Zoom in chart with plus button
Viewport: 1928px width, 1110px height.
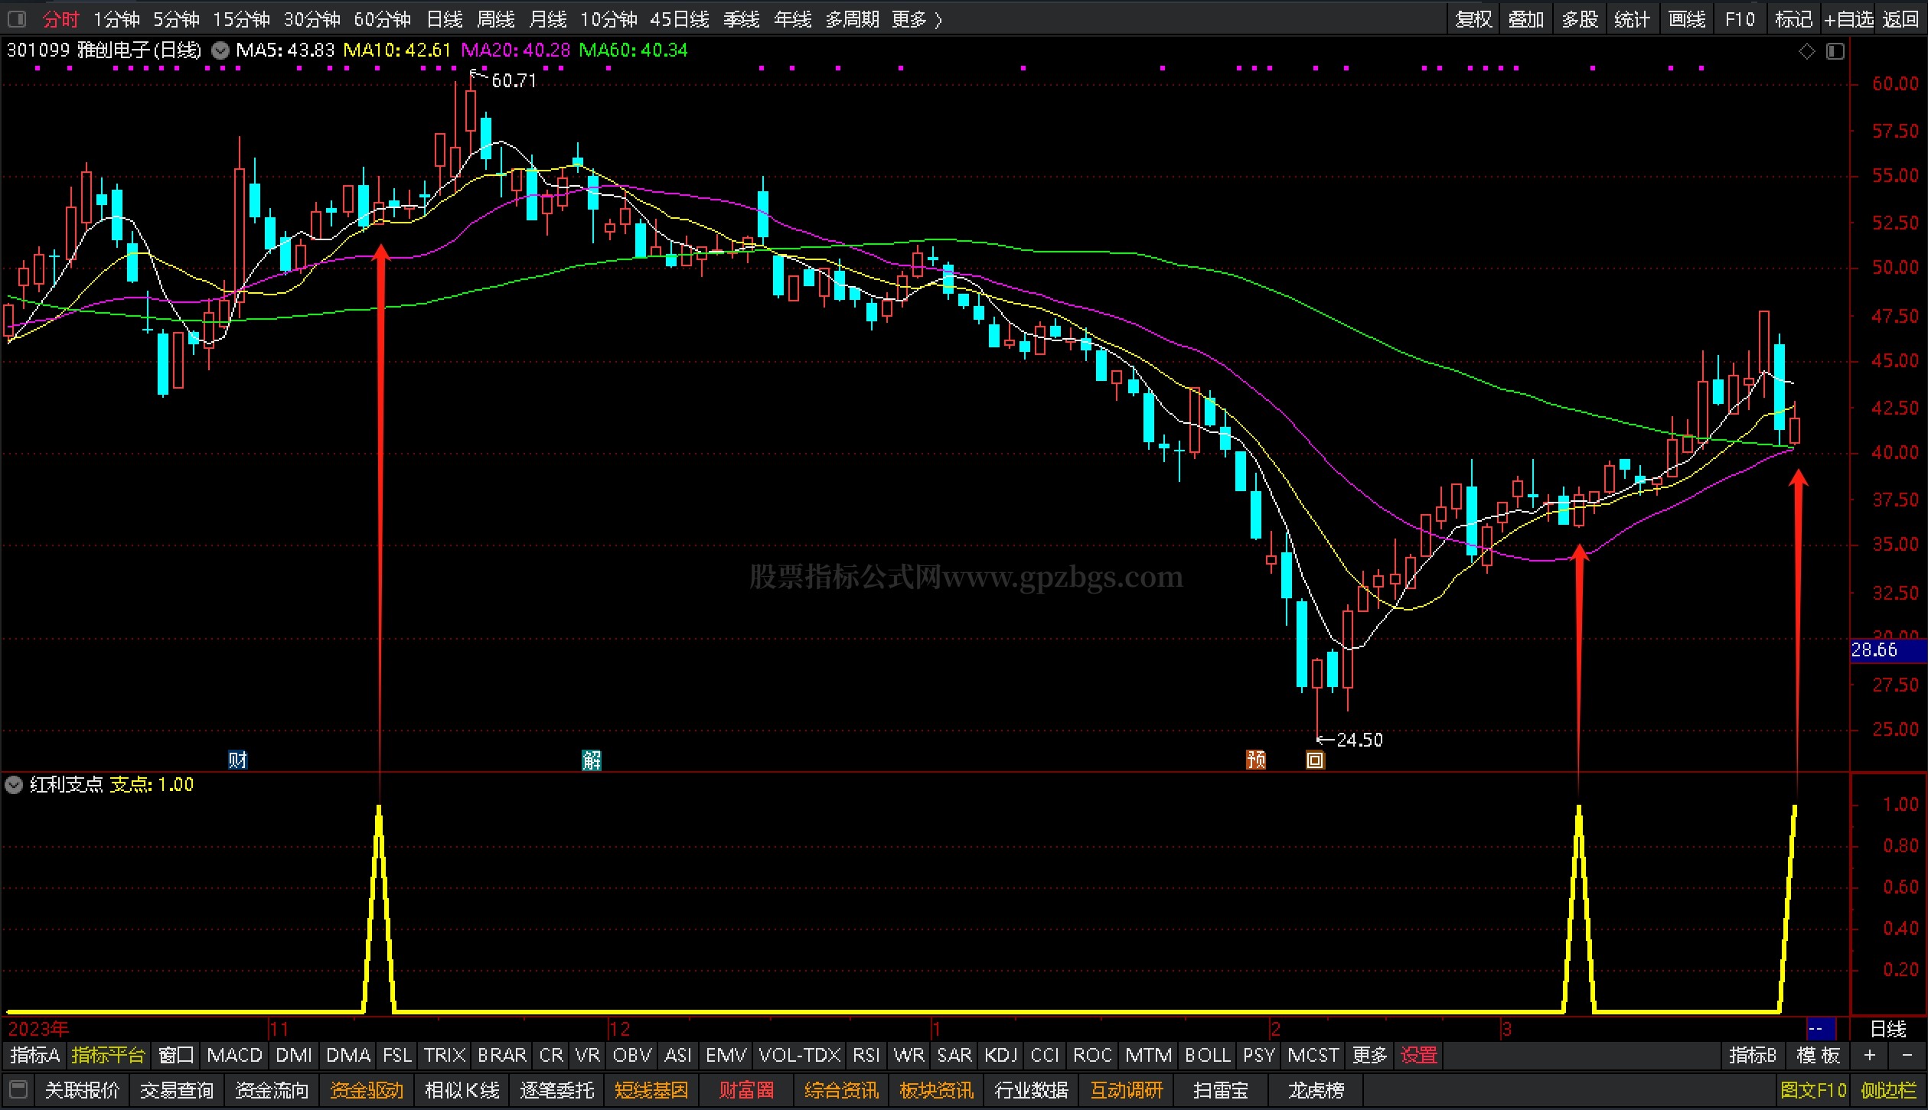(x=1870, y=1056)
